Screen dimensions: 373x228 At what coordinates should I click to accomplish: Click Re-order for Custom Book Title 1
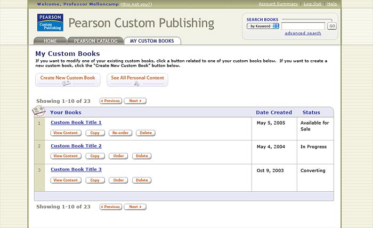pyautogui.click(x=120, y=133)
